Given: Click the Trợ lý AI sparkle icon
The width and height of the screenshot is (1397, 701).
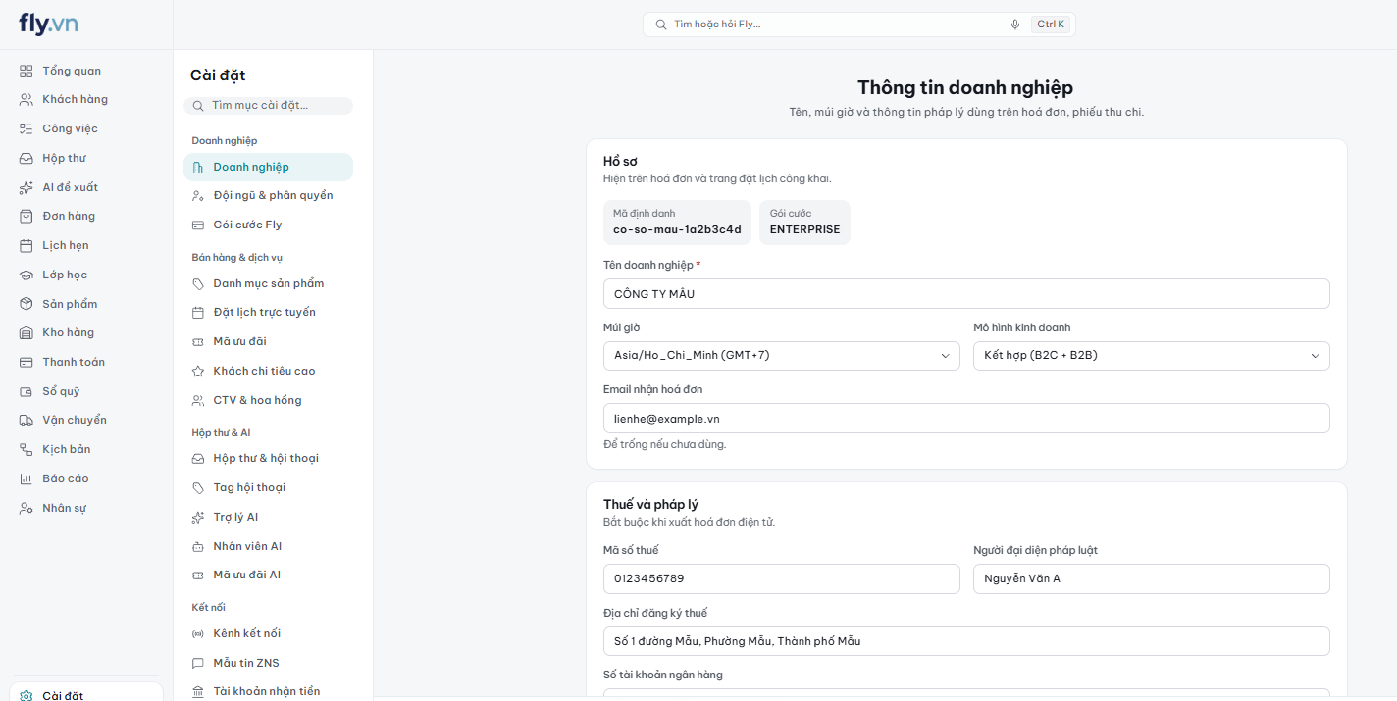Looking at the screenshot, I should coord(198,517).
